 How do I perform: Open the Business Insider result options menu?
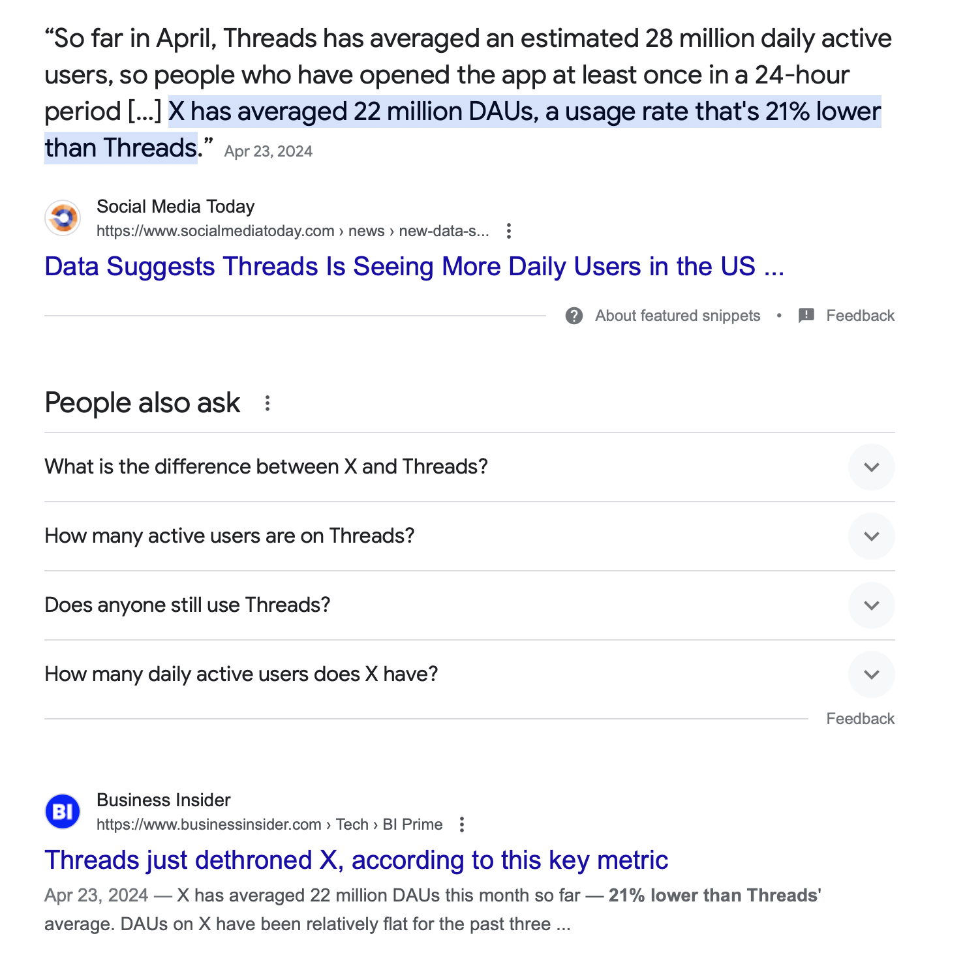pos(462,824)
